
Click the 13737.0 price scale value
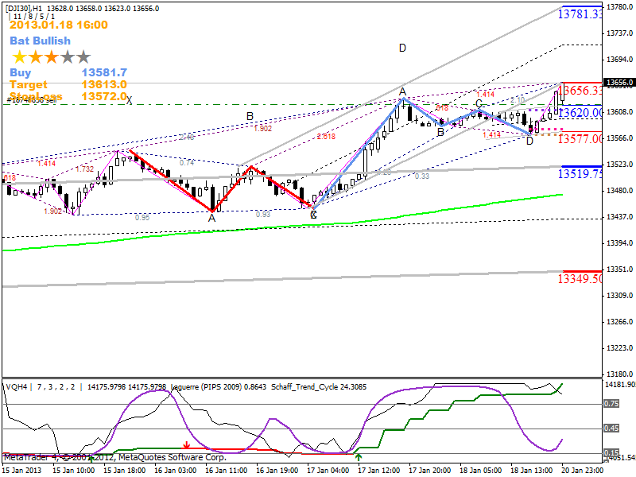[x=619, y=33]
